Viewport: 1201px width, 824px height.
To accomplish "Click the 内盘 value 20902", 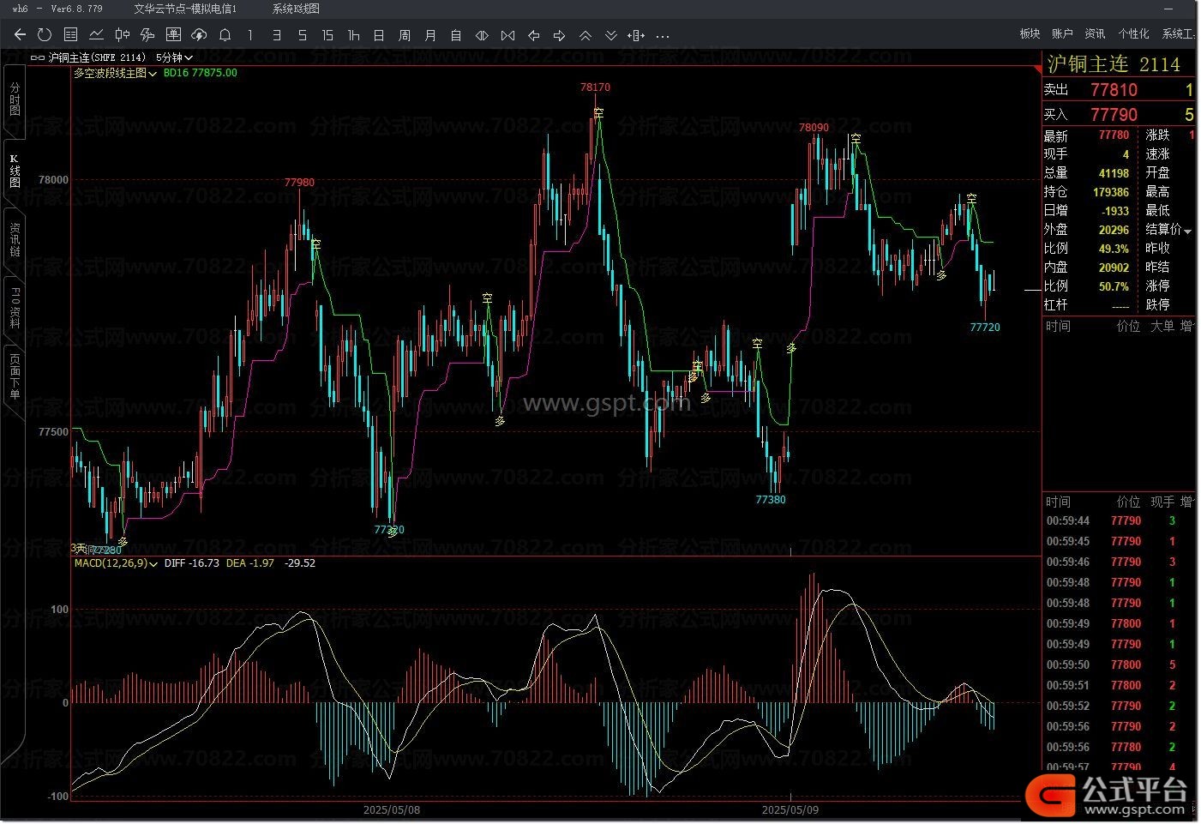I will point(1114,268).
